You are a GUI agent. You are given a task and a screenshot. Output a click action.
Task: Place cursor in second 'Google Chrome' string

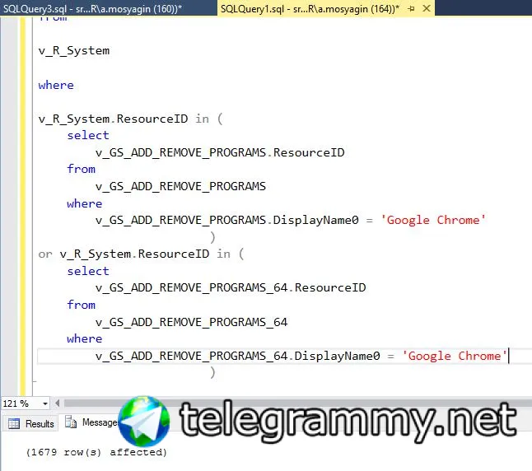455,356
